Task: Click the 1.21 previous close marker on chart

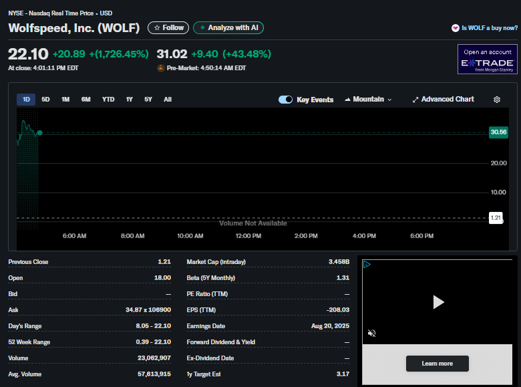Action: click(x=496, y=218)
